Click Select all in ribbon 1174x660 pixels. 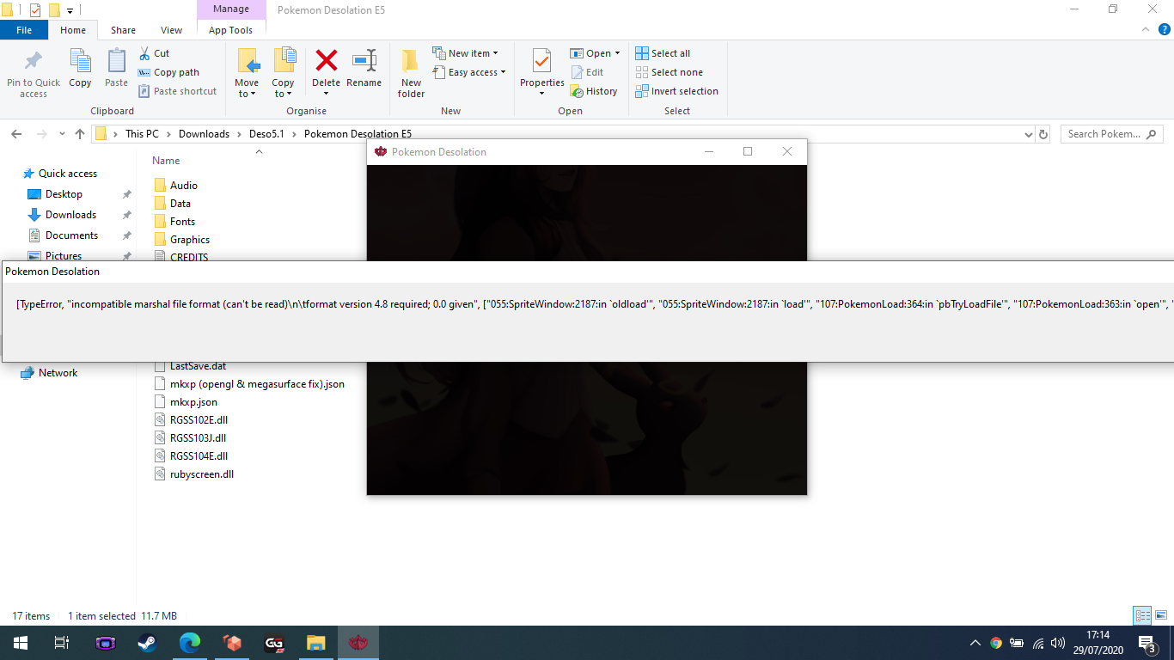point(663,53)
